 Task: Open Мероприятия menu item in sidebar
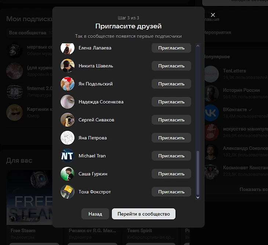217,32
